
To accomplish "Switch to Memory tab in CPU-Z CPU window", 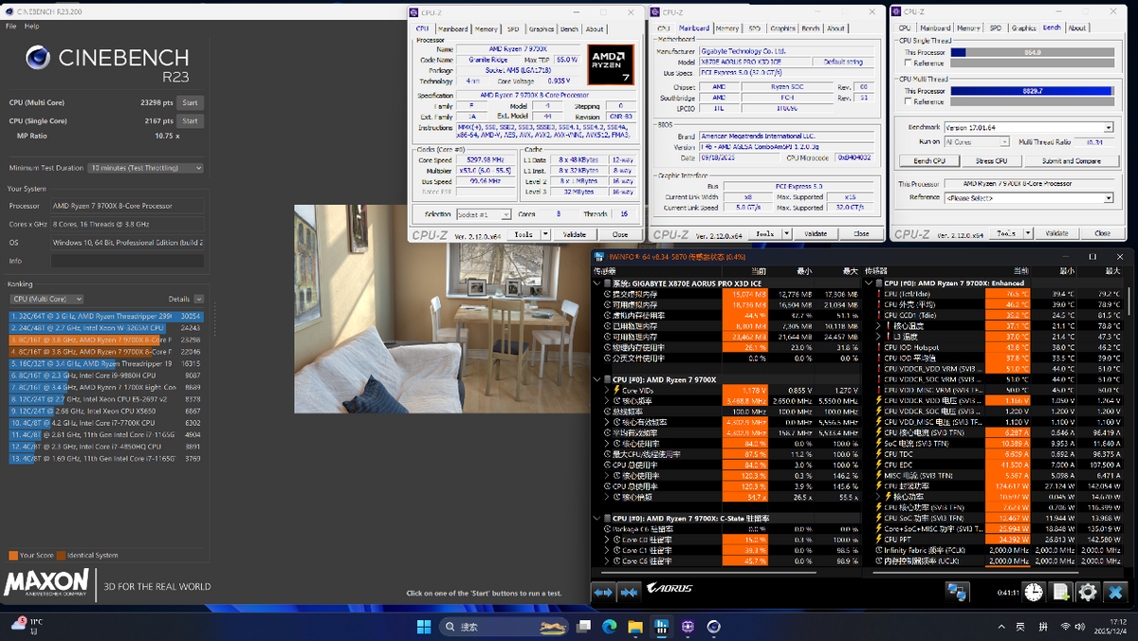I will (486, 28).
